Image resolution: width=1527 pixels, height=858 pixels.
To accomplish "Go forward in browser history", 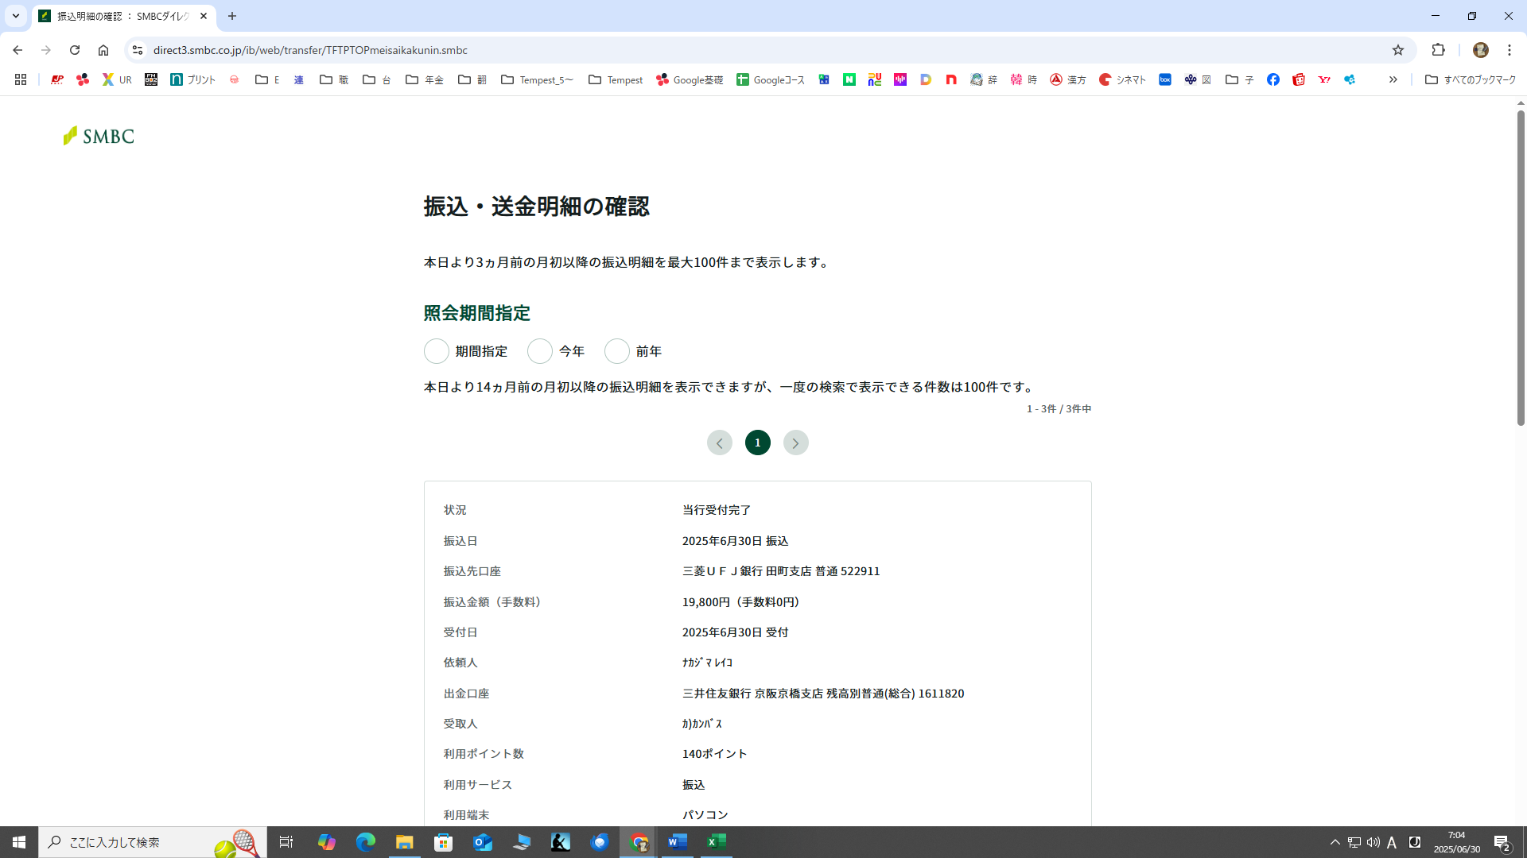I will (x=46, y=50).
